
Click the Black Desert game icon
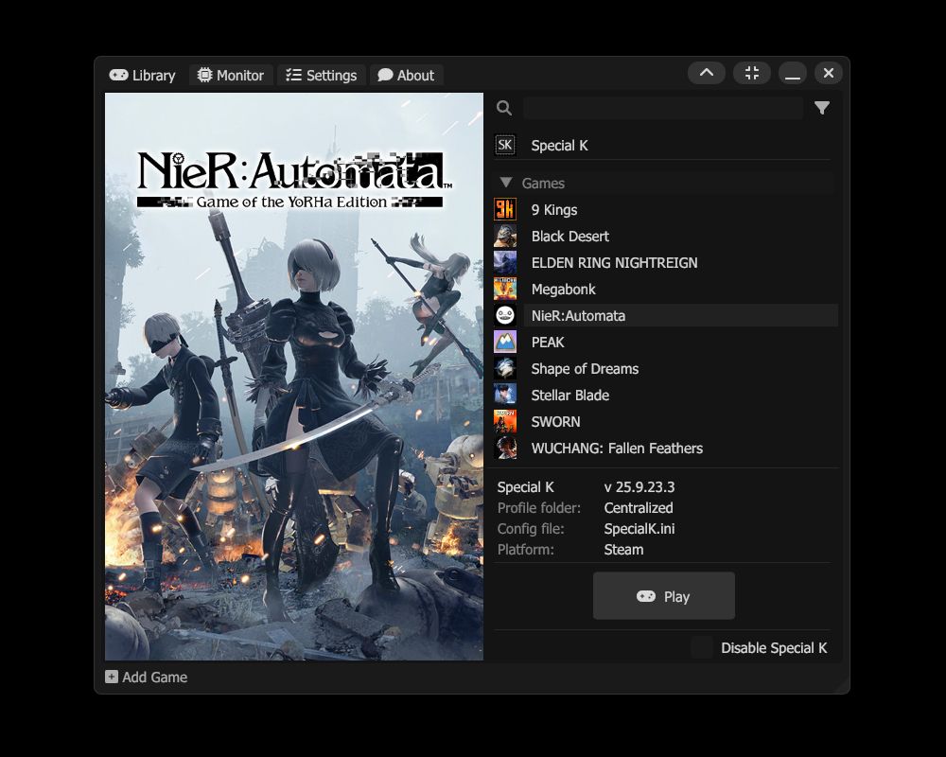tap(505, 236)
